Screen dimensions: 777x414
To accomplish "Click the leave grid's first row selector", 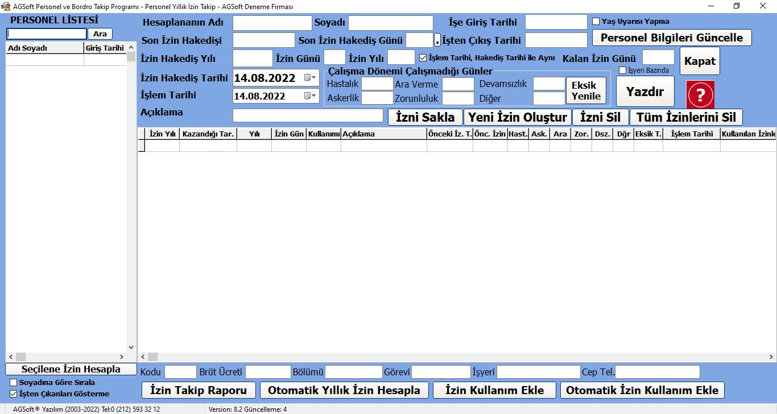I will 142,146.
